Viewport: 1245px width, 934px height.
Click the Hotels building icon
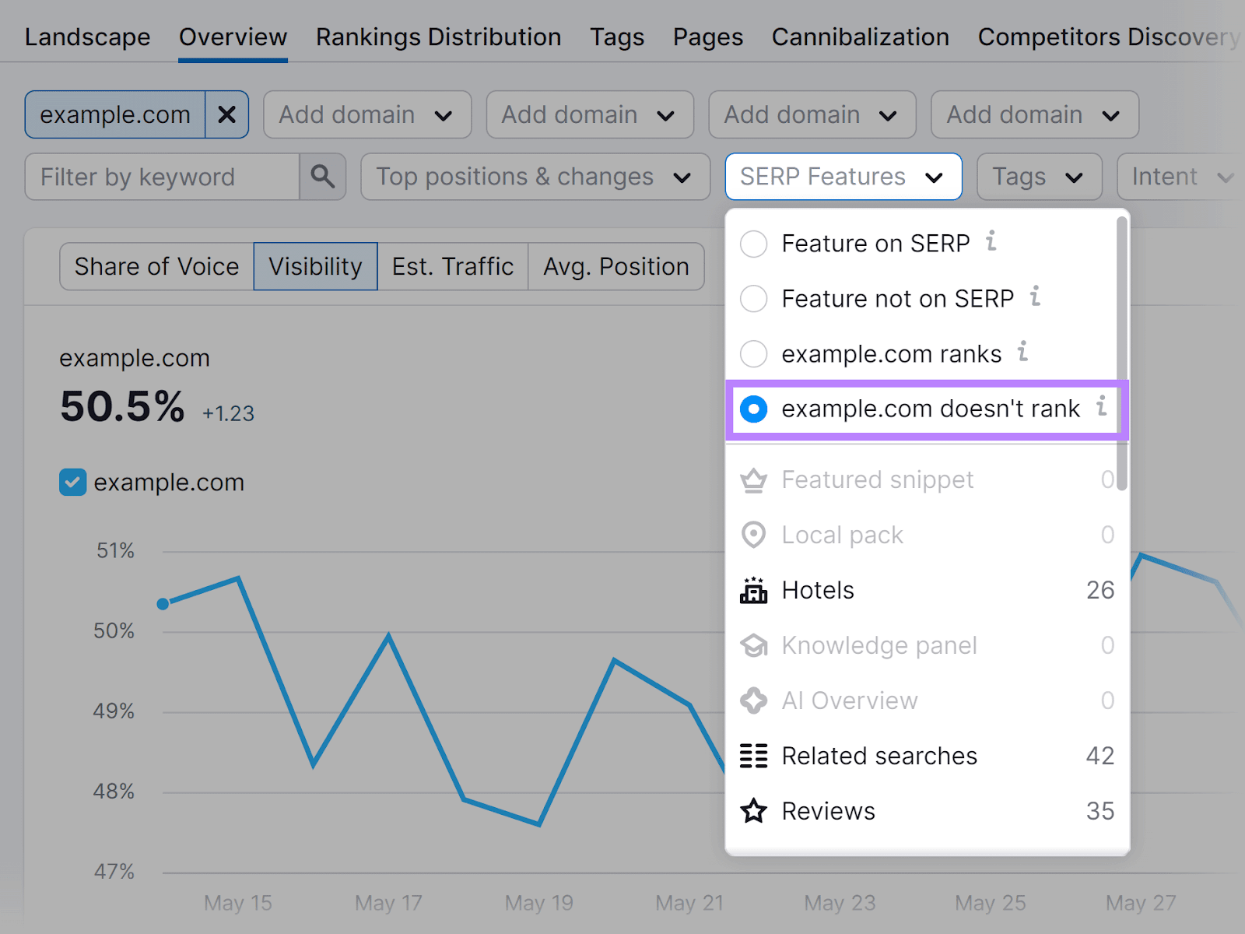click(752, 590)
